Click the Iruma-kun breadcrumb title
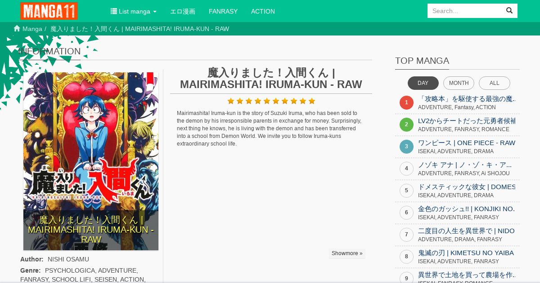This screenshot has width=540, height=283. point(139,29)
